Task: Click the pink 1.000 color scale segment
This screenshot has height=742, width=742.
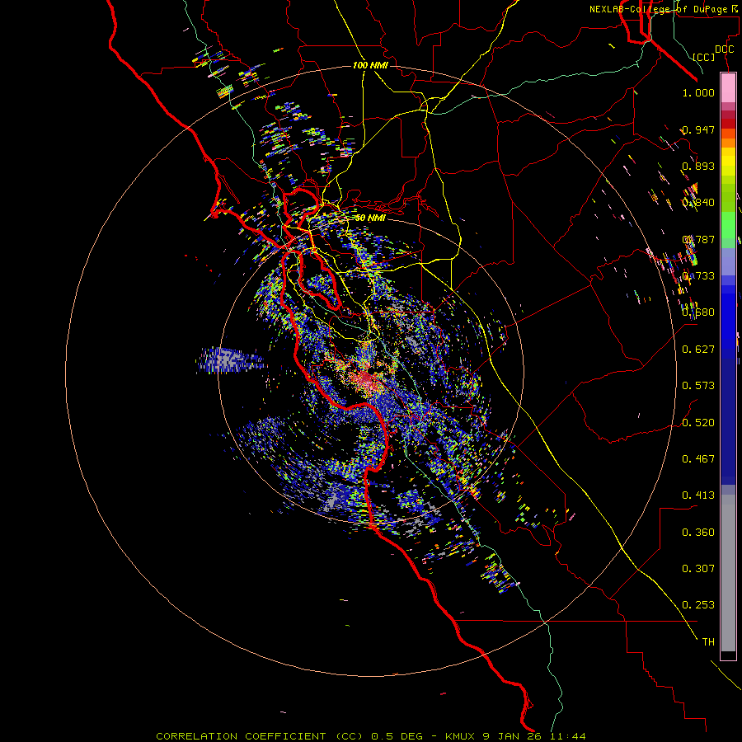Action: pos(728,87)
